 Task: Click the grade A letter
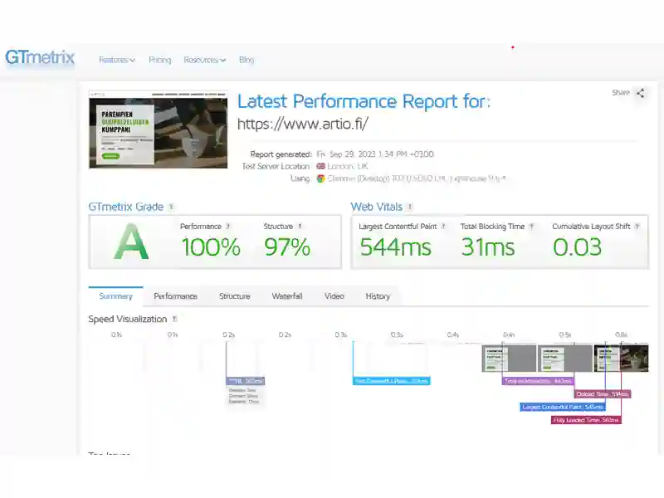[x=131, y=242]
